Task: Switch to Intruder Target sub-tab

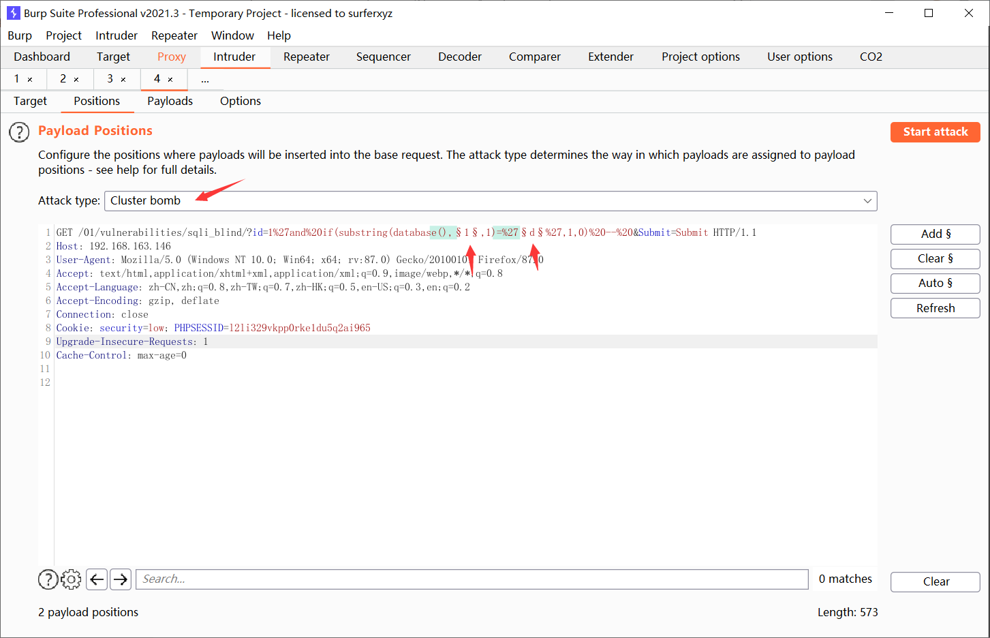Action: [x=31, y=101]
